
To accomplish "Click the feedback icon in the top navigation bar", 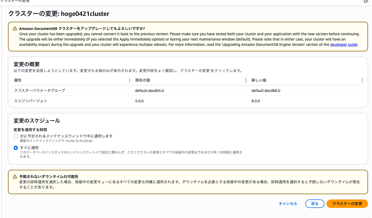I will coord(366,2).
